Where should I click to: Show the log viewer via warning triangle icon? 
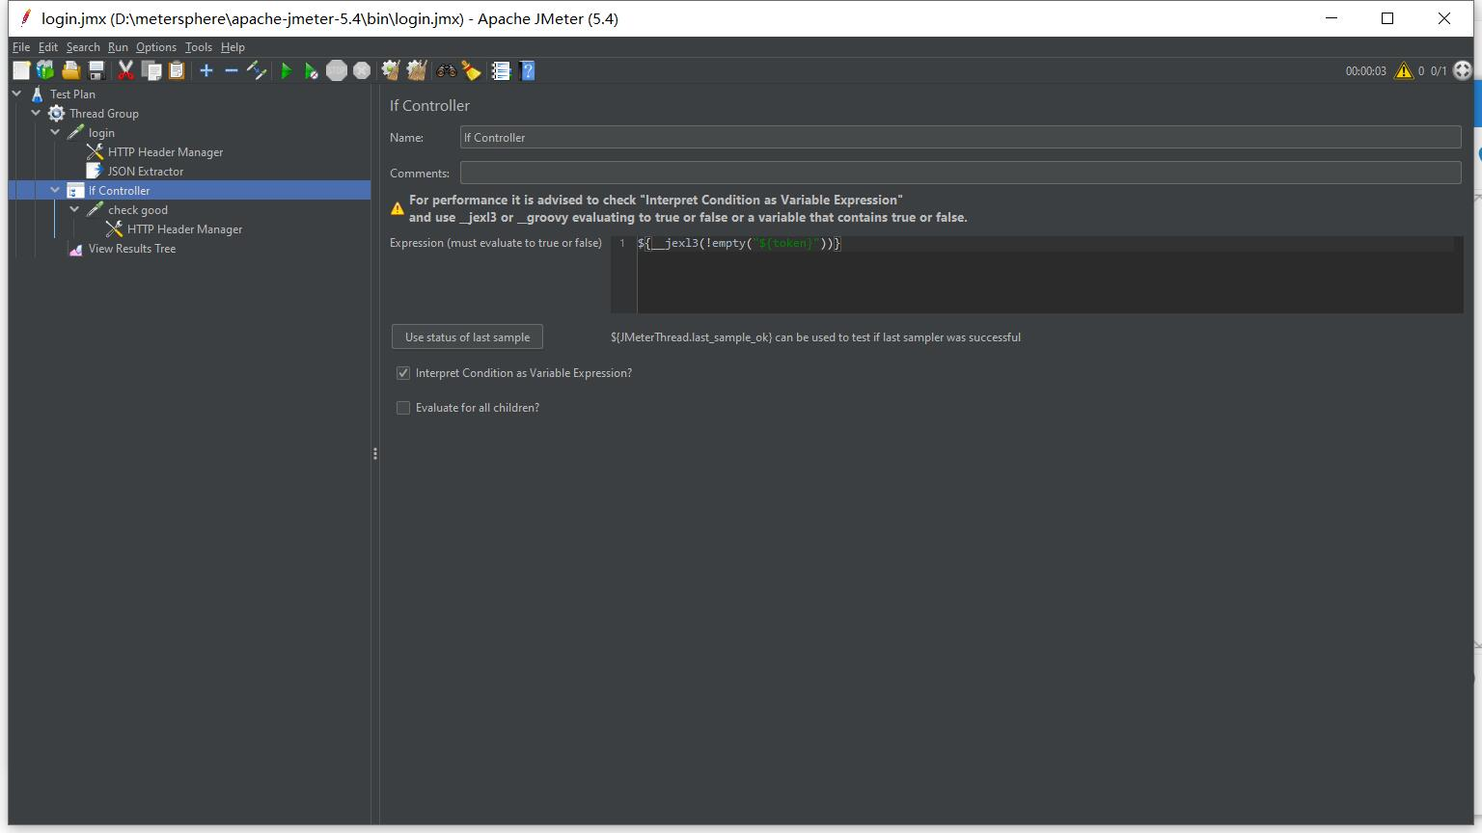pos(1404,70)
